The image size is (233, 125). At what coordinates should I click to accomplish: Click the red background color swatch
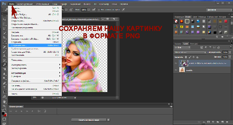pos(6,115)
